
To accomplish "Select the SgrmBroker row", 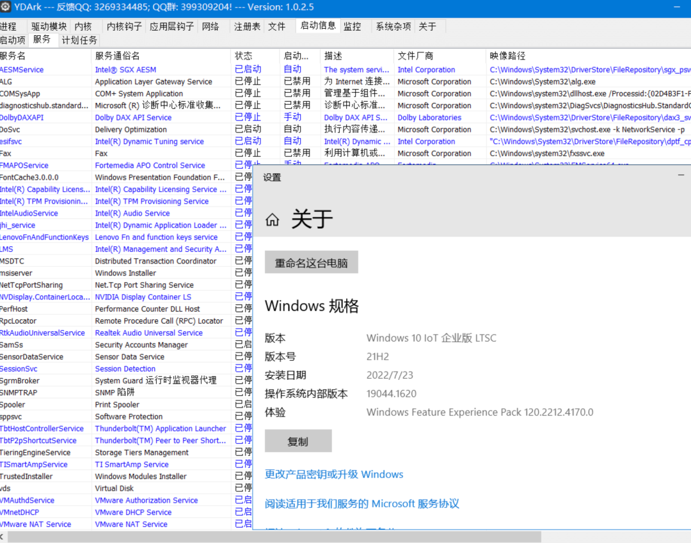I will click(126, 381).
